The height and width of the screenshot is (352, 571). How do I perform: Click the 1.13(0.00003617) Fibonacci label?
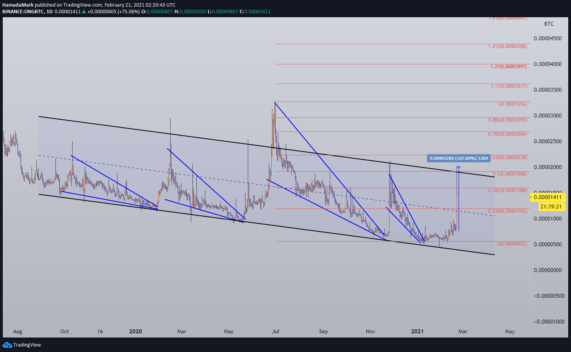pyautogui.click(x=509, y=86)
